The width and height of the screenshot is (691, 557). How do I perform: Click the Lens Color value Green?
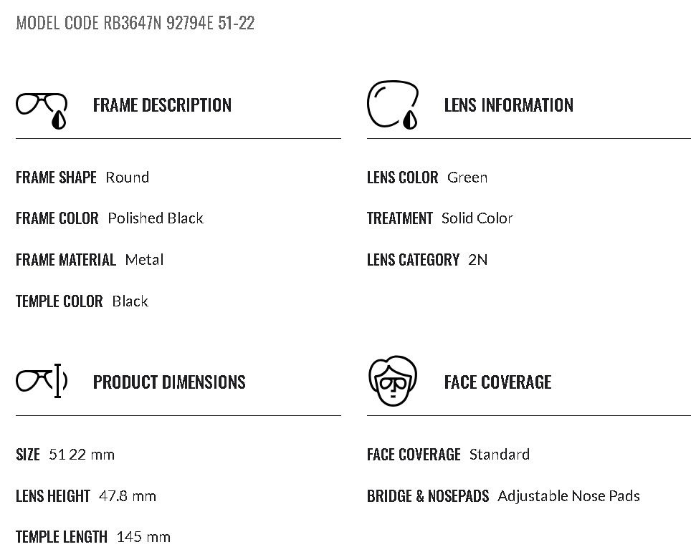pos(467,178)
